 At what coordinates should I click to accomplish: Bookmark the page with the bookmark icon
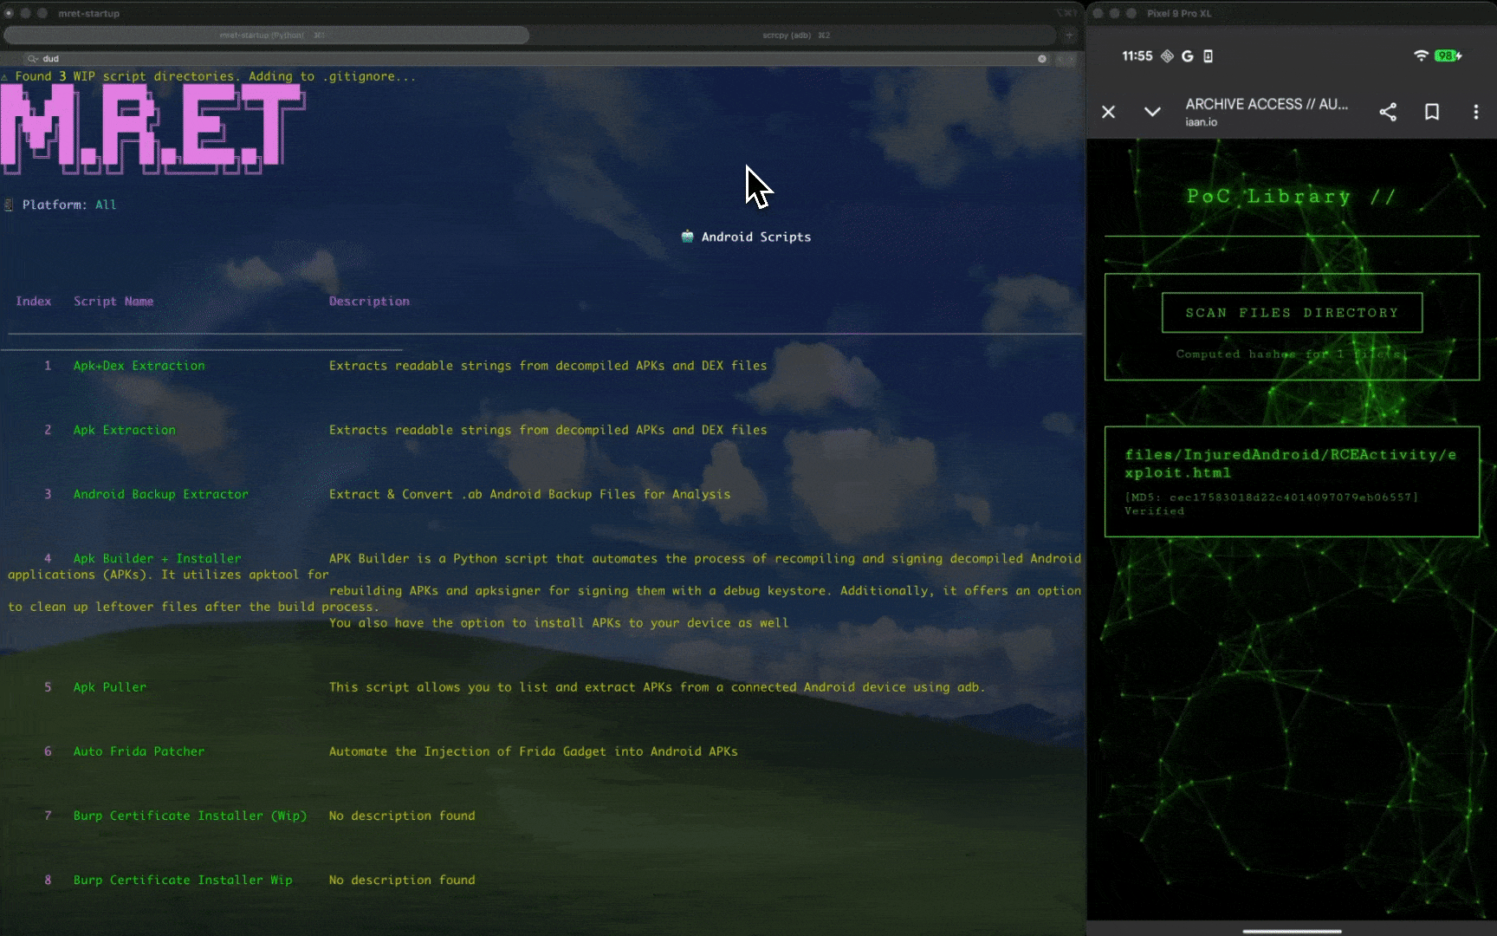(x=1432, y=112)
